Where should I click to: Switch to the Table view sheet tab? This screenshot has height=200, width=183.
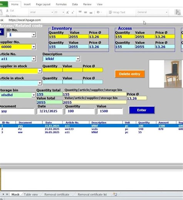tap(31, 195)
